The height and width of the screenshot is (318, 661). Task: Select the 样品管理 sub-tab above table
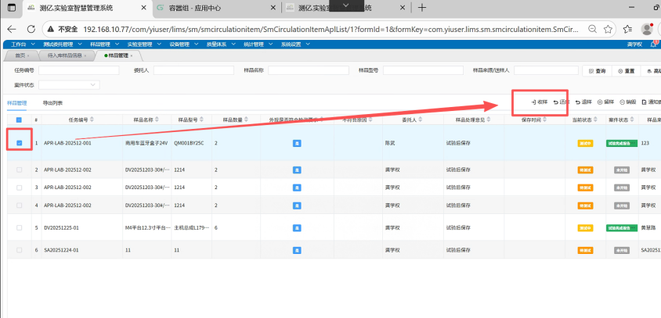pyautogui.click(x=17, y=102)
